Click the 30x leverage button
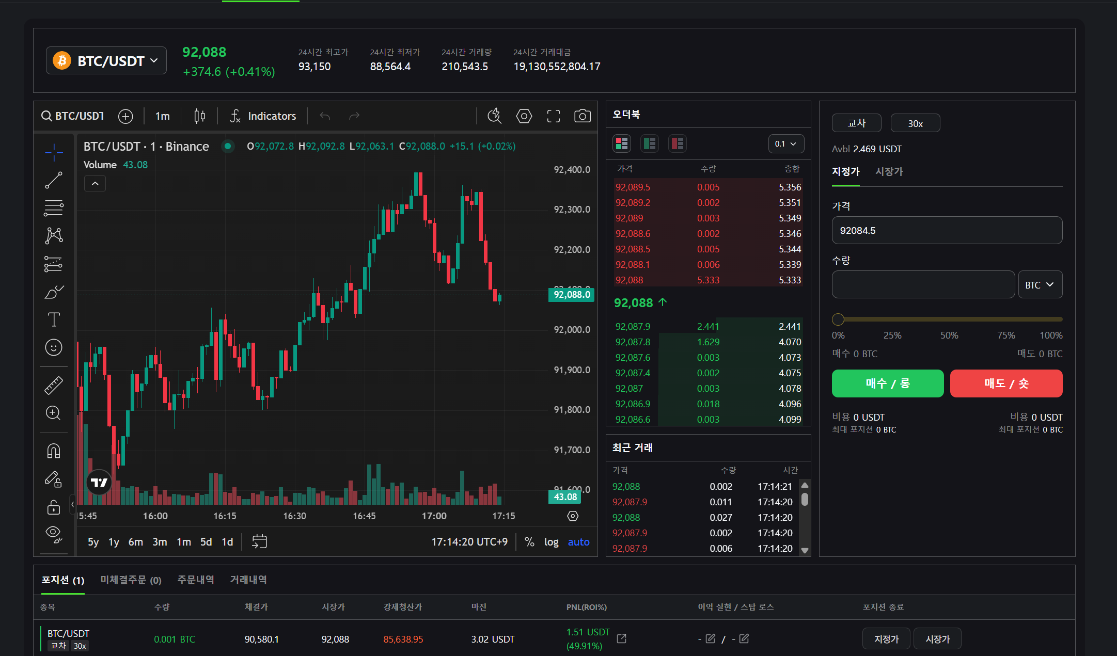 [x=915, y=123]
